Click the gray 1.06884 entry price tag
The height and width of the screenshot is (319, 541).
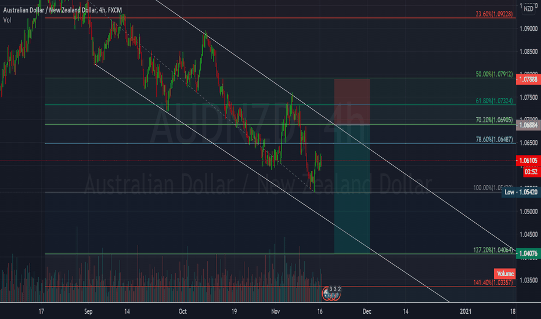[x=528, y=125]
